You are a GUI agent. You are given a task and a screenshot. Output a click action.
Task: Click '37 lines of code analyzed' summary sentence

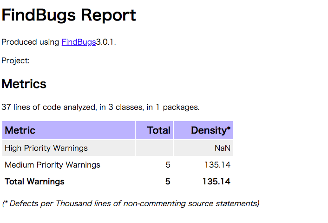point(100,107)
